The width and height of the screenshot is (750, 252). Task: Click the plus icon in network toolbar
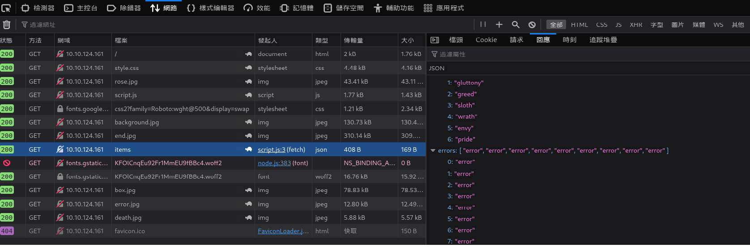(x=499, y=25)
